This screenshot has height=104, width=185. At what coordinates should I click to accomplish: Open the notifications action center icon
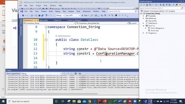tap(181, 101)
